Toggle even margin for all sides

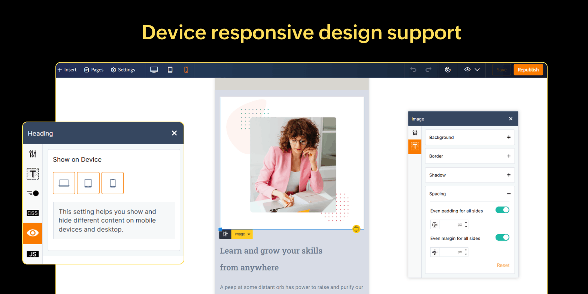[502, 238]
